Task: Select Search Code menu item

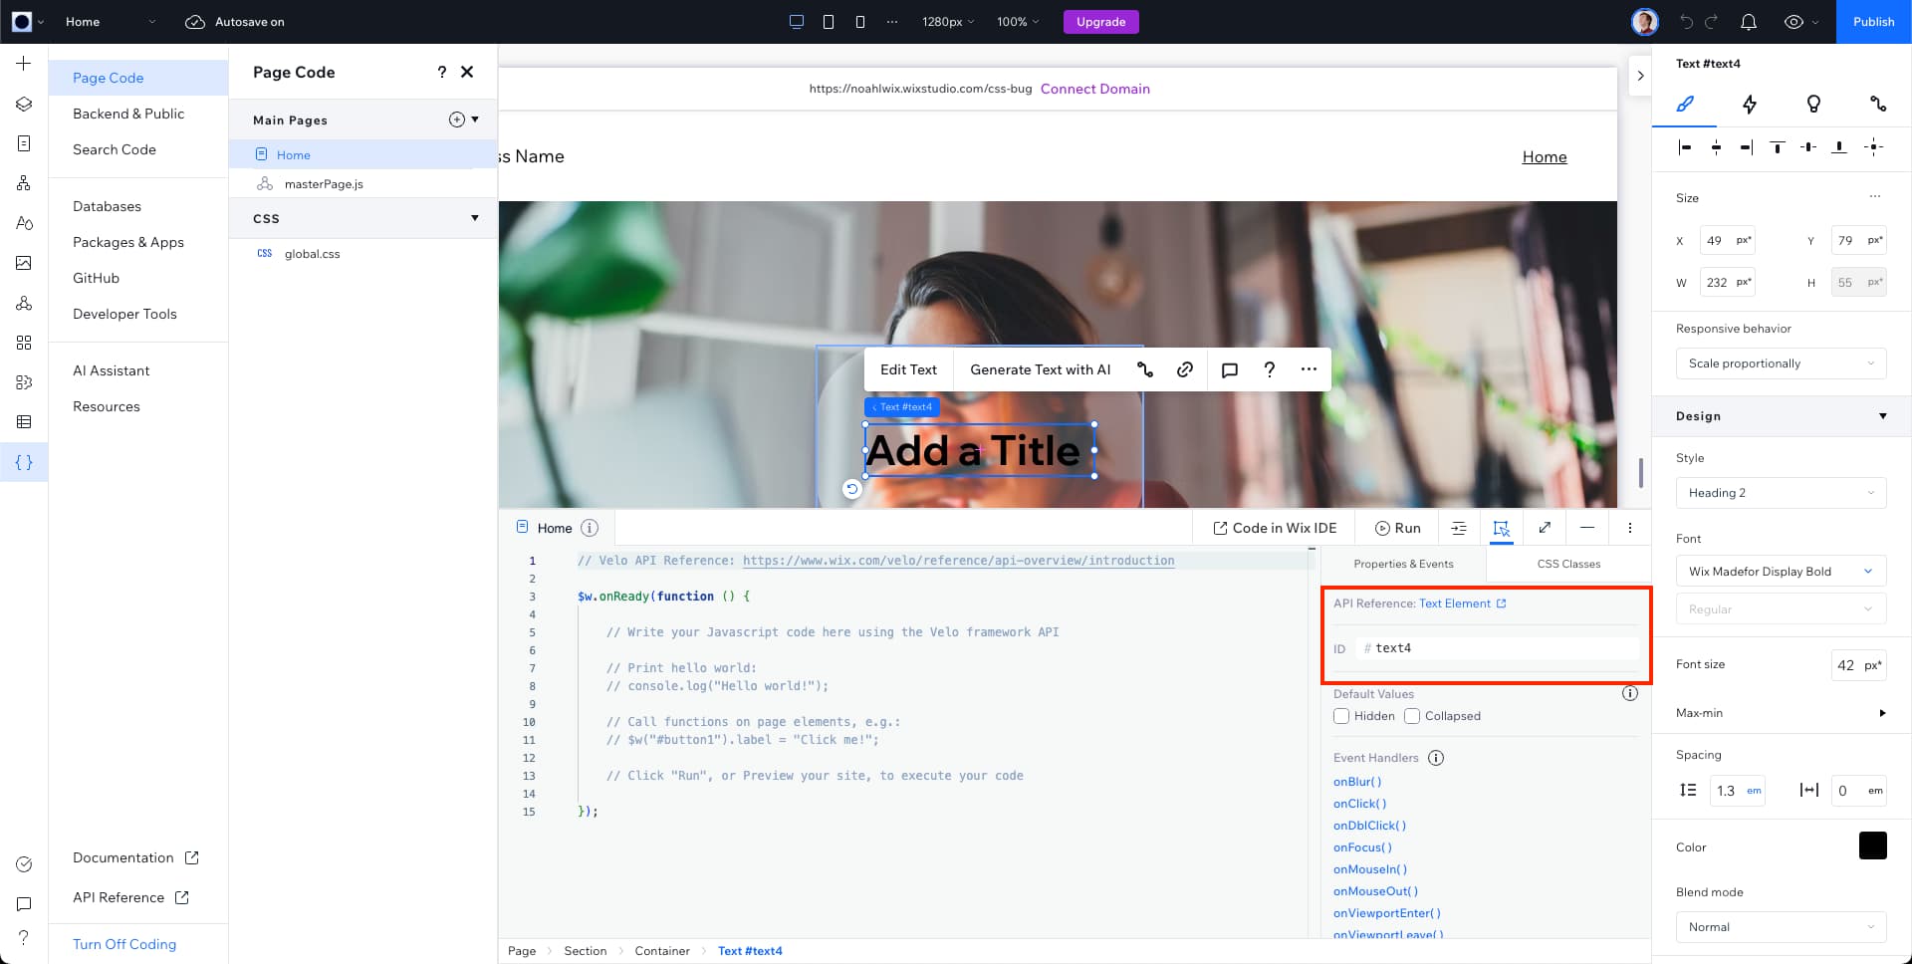Action: 115,149
